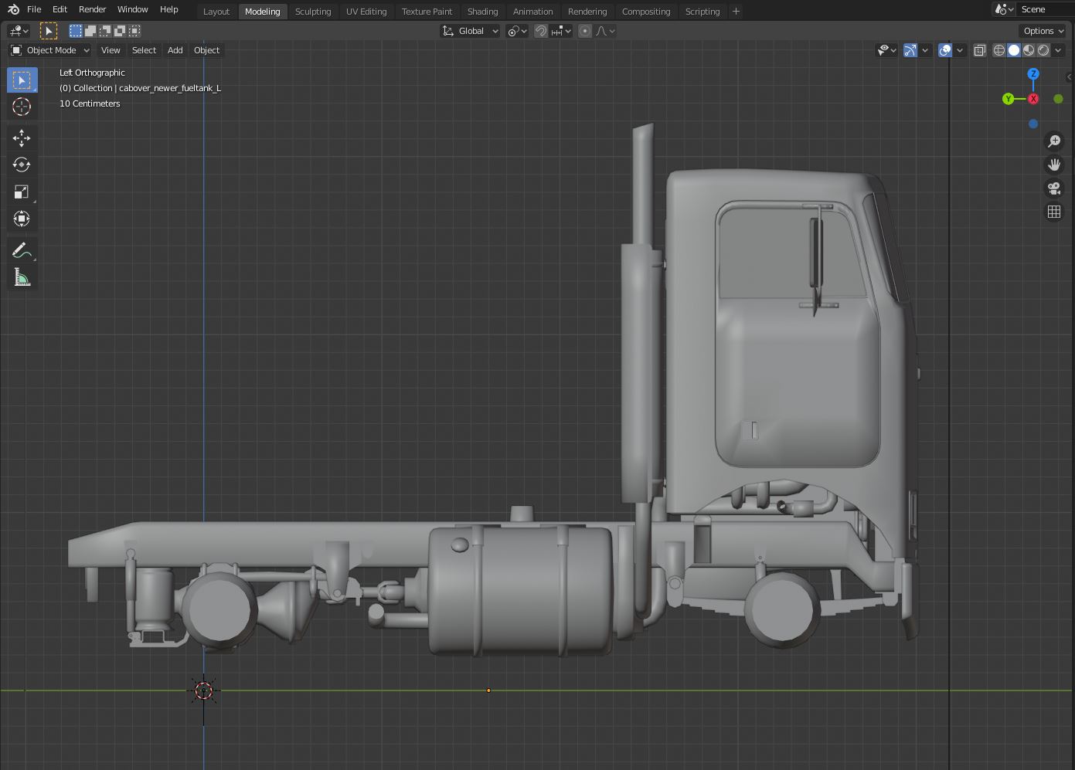Select the Rotate tool
The width and height of the screenshot is (1075, 770).
[22, 165]
